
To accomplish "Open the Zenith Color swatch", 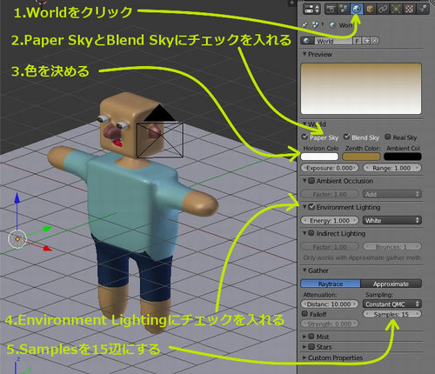I will tap(361, 157).
